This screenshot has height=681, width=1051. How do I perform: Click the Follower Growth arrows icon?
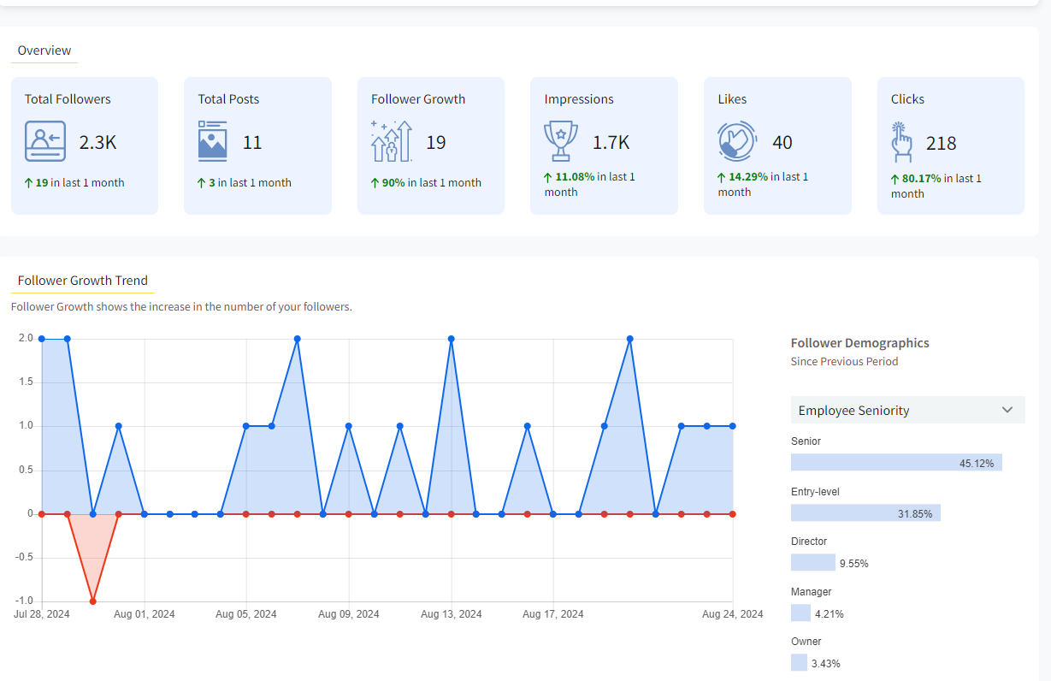point(391,142)
